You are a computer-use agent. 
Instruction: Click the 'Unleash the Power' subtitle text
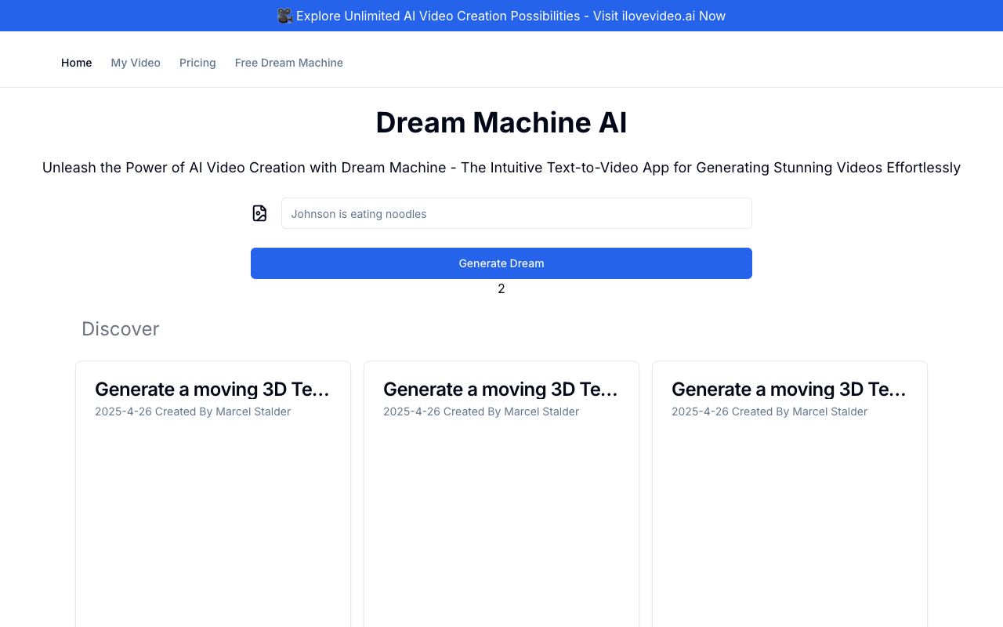click(501, 168)
